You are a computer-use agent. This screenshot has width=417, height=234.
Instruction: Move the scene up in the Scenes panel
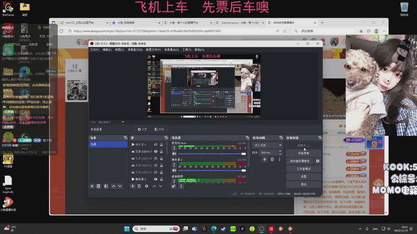point(114,186)
